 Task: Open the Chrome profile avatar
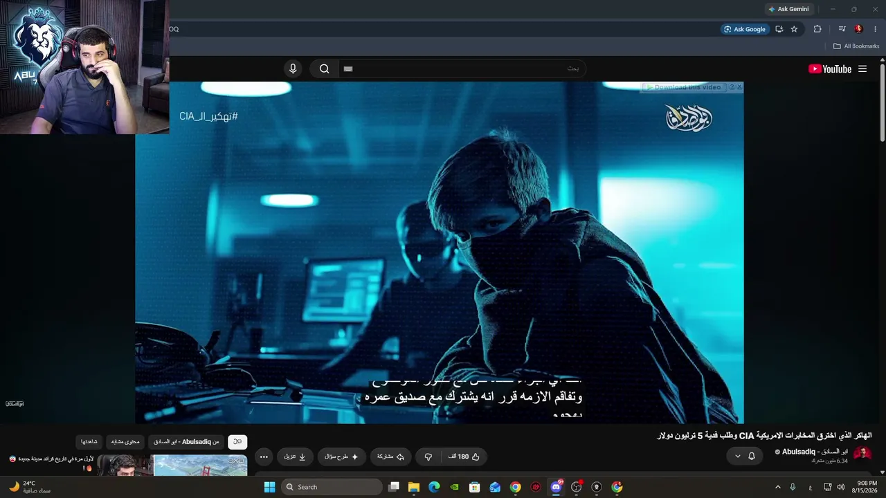(x=859, y=29)
